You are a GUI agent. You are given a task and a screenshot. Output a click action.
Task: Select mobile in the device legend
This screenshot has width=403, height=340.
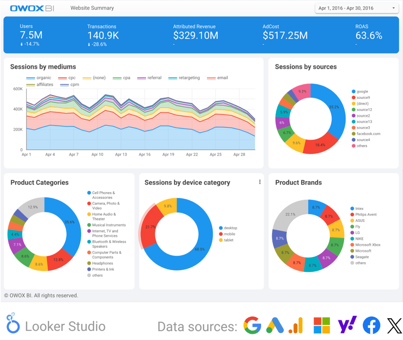(227, 234)
